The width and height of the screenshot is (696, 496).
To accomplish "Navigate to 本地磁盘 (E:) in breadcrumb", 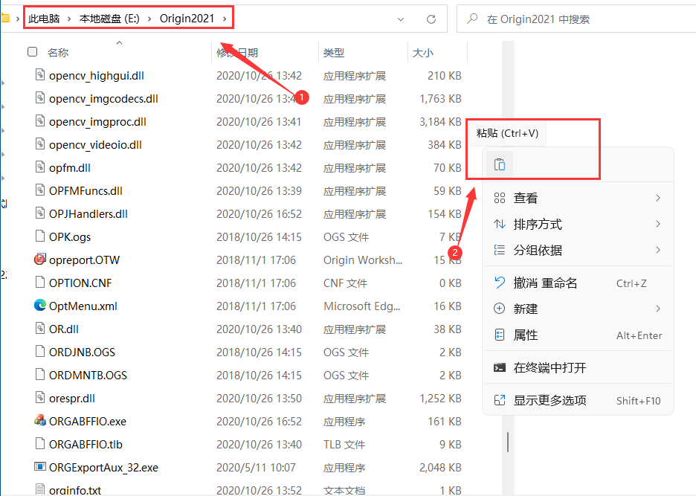I will pyautogui.click(x=109, y=19).
